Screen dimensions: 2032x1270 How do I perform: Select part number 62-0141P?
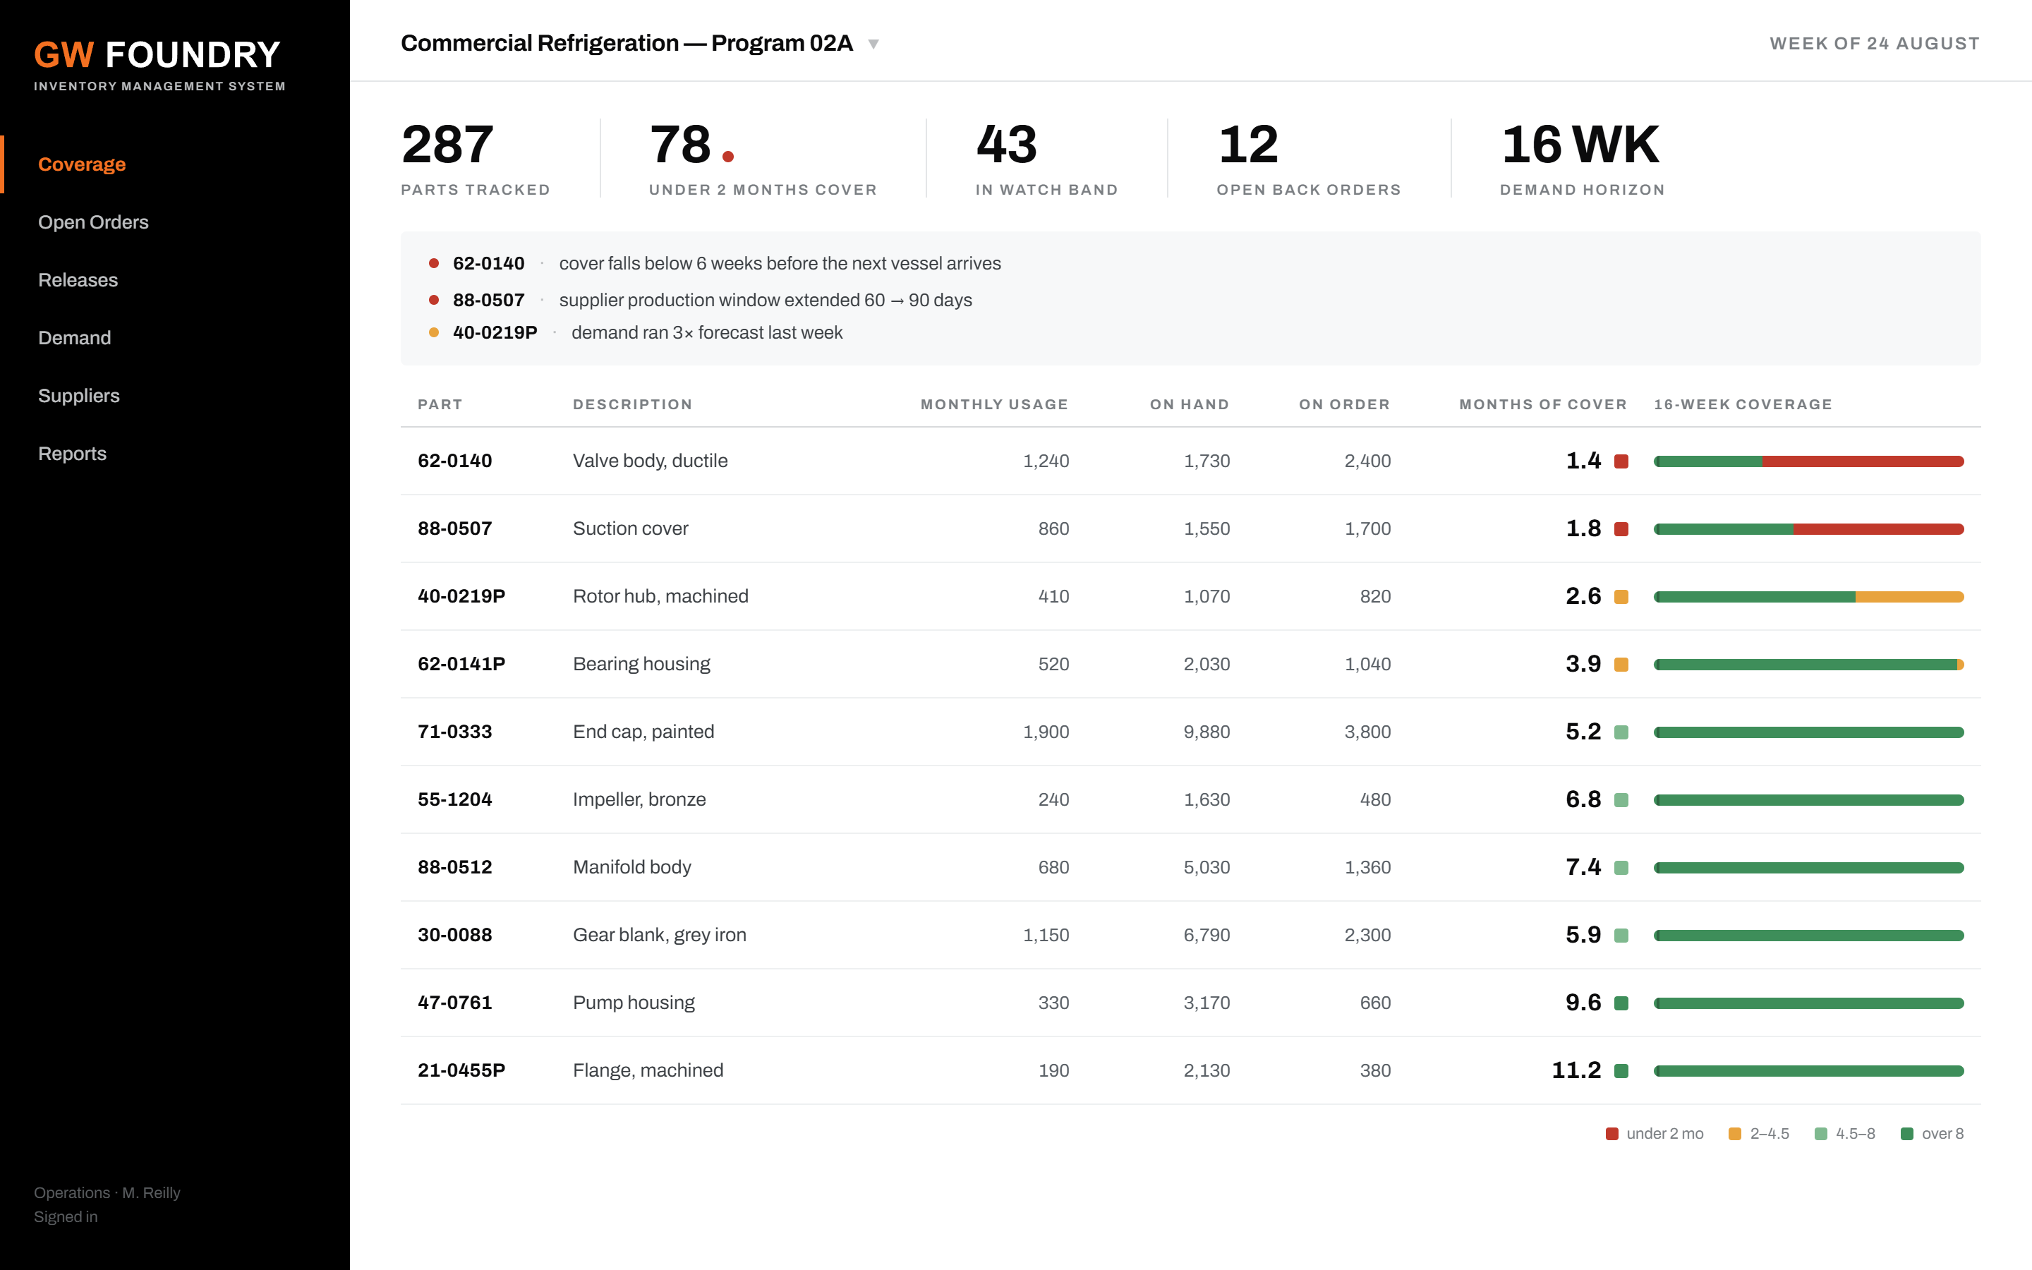pos(461,665)
